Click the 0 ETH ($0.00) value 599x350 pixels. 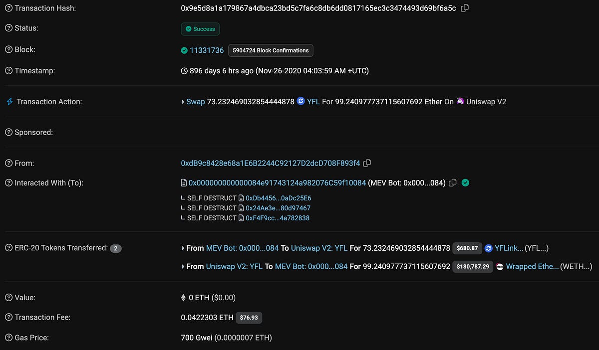212,298
